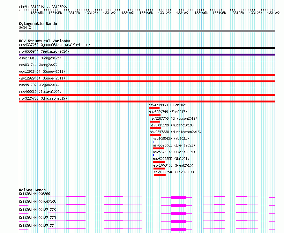Screen dimensions: 284x233
Task: Click the magenta exon of NM_001271775
Action: [x=178, y=222]
